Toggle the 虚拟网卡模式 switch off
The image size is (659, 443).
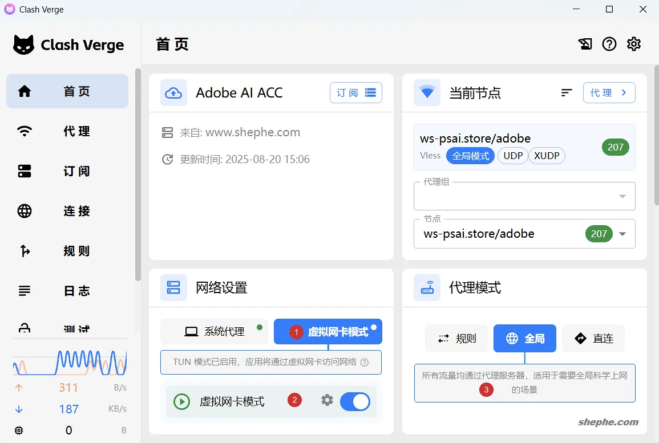click(355, 401)
